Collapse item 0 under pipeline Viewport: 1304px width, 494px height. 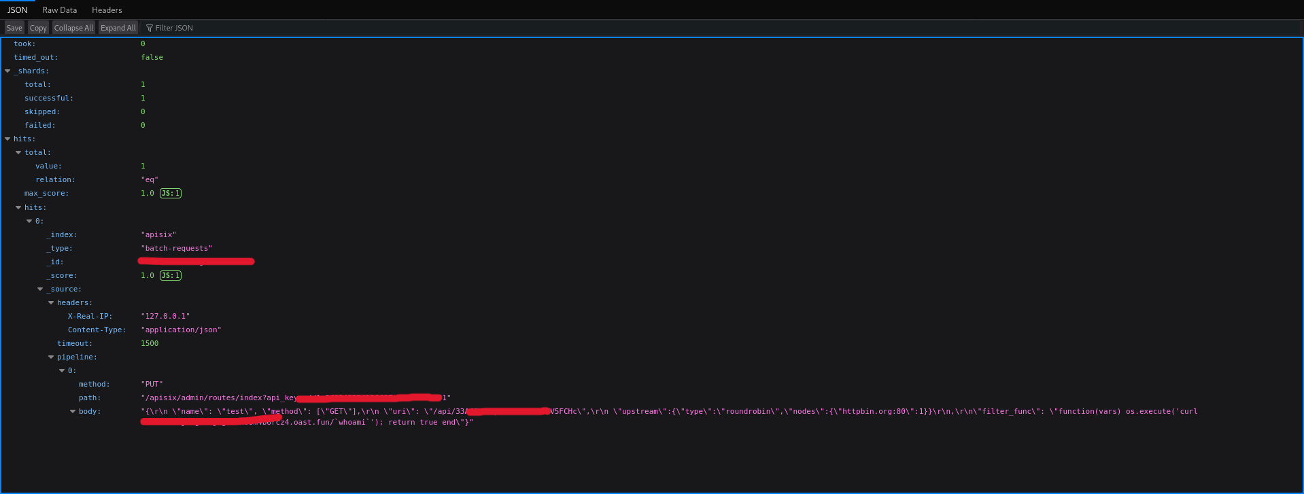(x=62, y=370)
